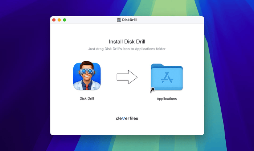Click the cleverfiles logo
The width and height of the screenshot is (254, 151).
coord(127,118)
